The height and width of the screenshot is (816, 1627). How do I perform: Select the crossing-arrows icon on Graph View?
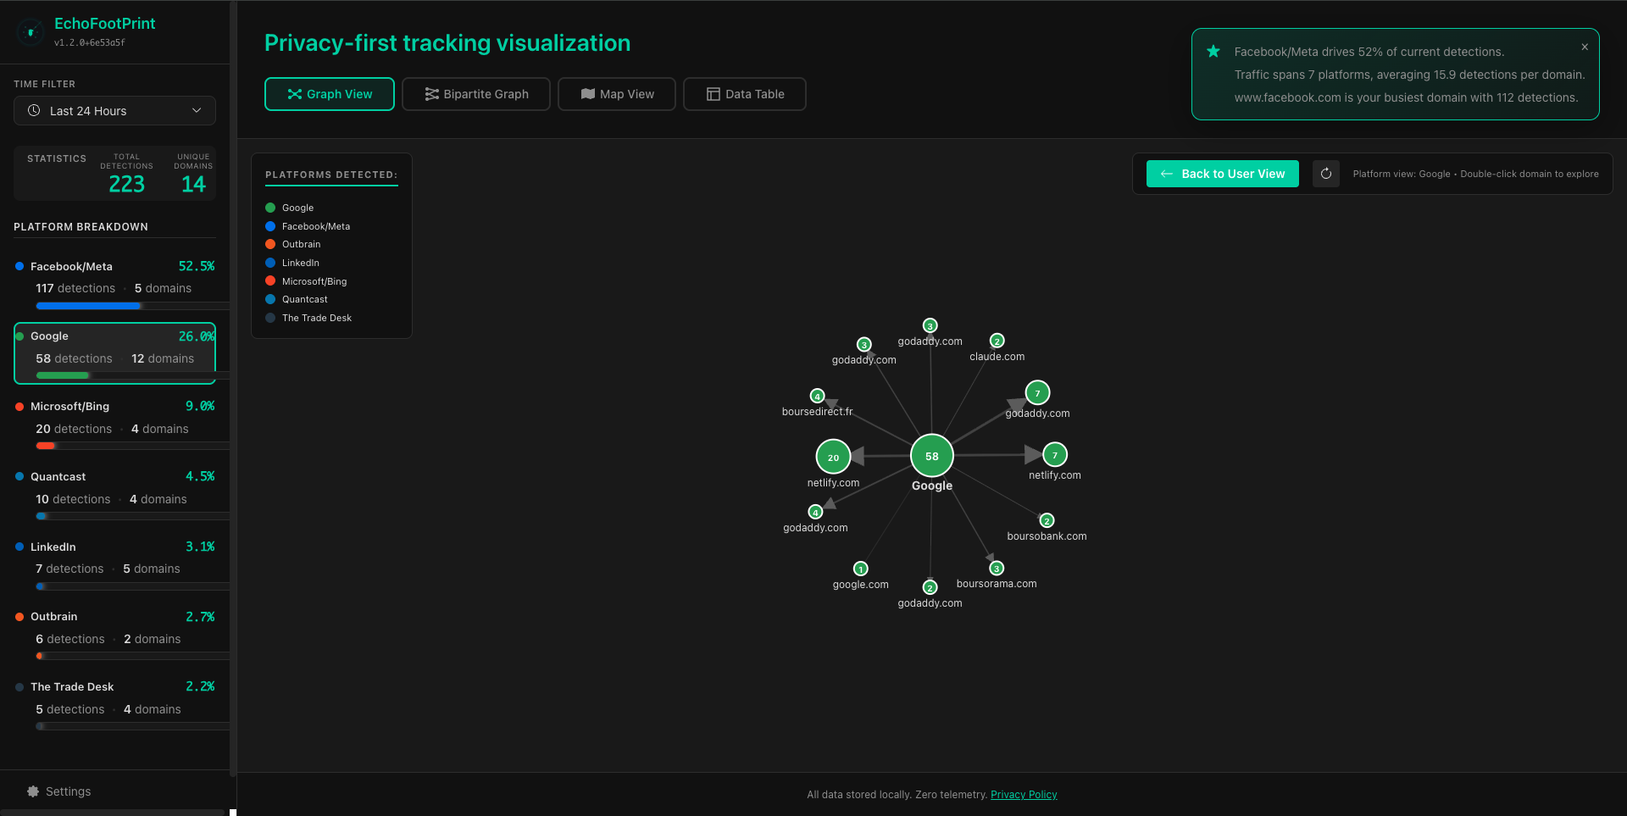click(x=292, y=94)
